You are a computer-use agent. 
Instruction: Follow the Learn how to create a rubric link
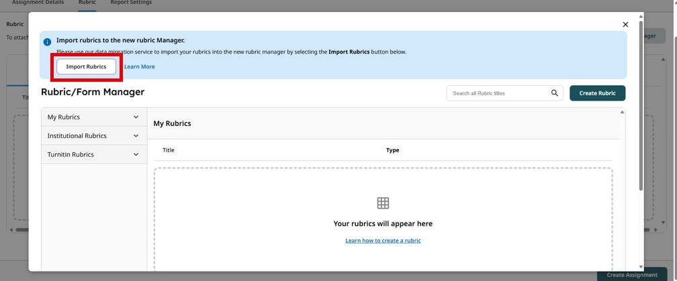383,241
